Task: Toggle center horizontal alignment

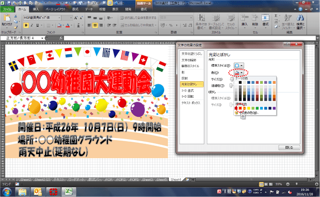Action: 95,25
